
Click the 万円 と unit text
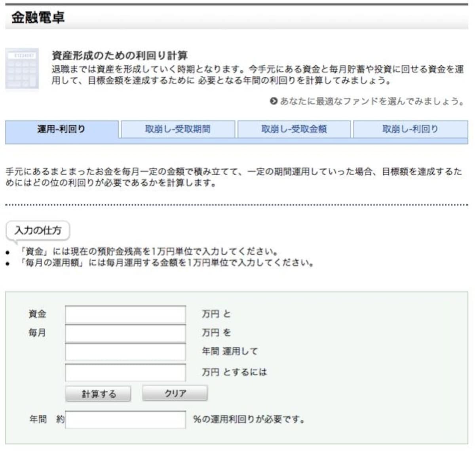click(x=216, y=314)
